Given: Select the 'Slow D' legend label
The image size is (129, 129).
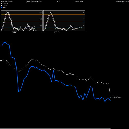Looking at the screenshot, I should [5, 4].
